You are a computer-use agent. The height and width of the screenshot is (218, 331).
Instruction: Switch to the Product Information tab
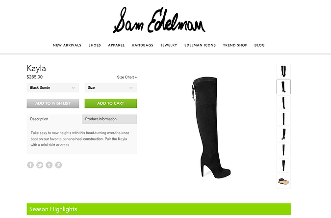coord(109,119)
